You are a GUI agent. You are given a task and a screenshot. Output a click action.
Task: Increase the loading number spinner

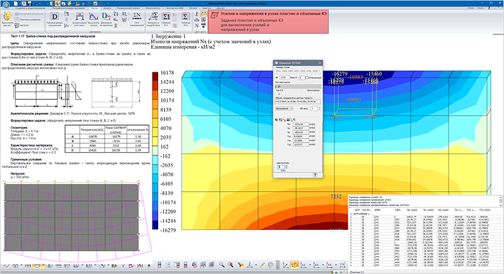coord(319,107)
